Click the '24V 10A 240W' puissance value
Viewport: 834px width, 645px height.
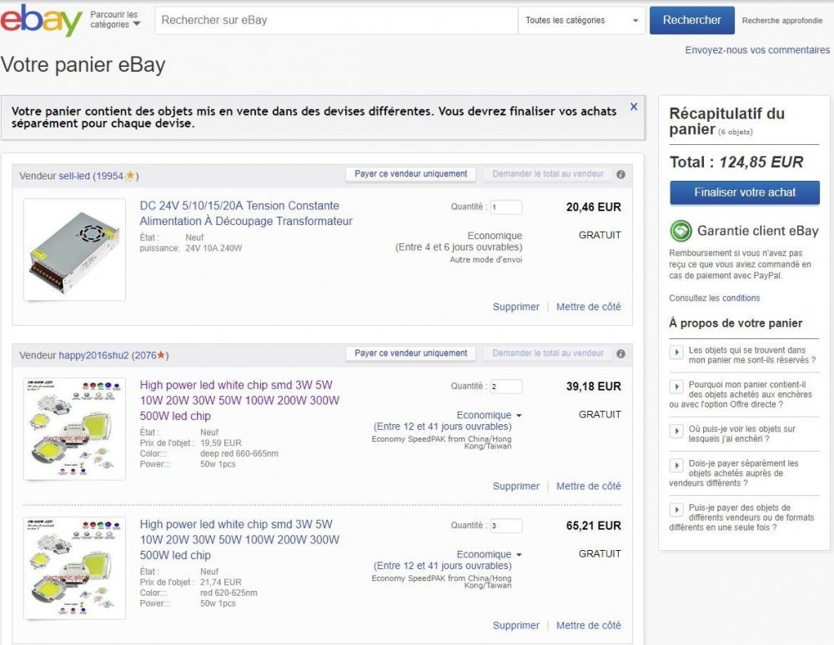pyautogui.click(x=214, y=248)
